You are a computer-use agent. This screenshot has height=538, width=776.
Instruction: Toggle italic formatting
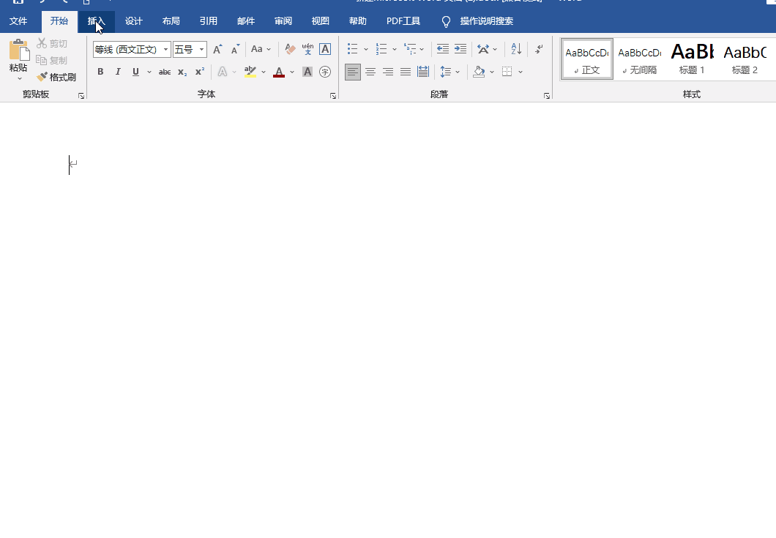[x=118, y=72]
